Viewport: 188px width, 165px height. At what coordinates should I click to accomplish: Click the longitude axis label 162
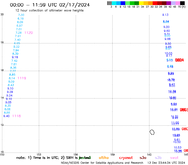pos(149,155)
